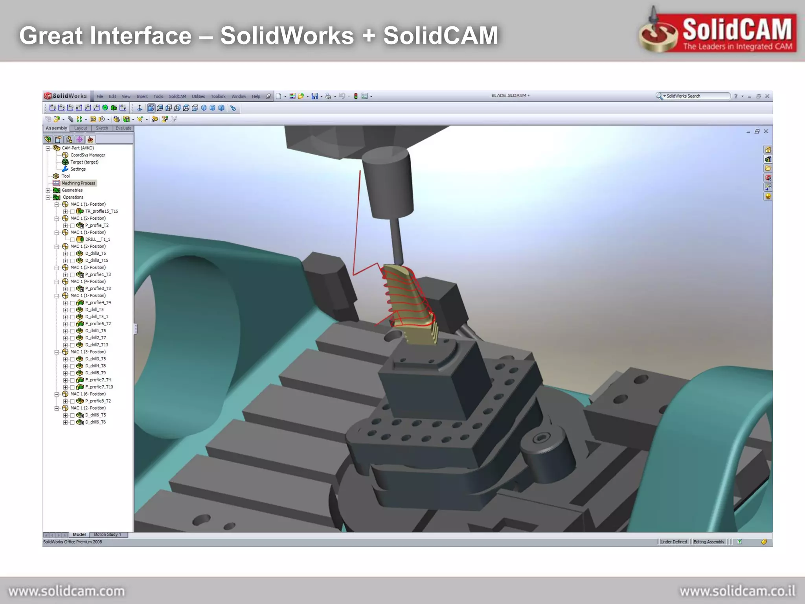Screen dimensions: 805x604
Task: Toggle the DRILL__T1_1 operation checkbox
Action: [x=72, y=239]
